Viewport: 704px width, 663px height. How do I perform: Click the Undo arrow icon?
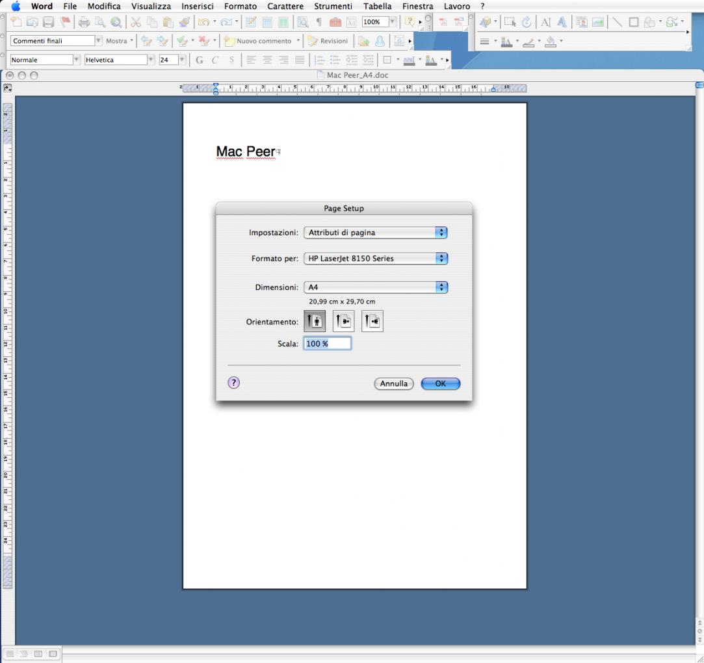pos(204,22)
